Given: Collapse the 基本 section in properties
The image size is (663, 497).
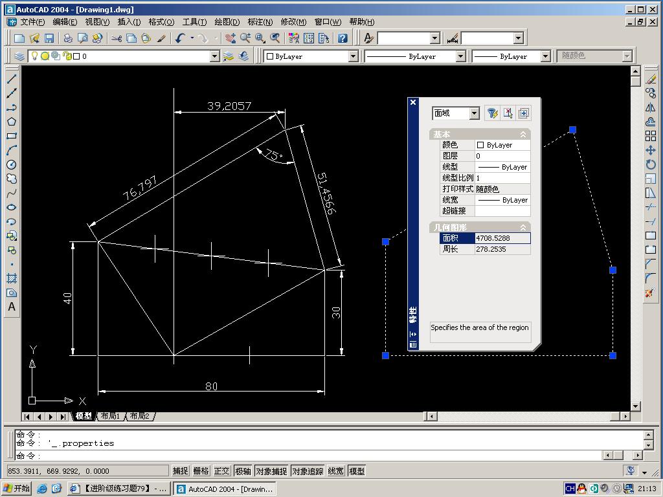Looking at the screenshot, I should pos(523,135).
